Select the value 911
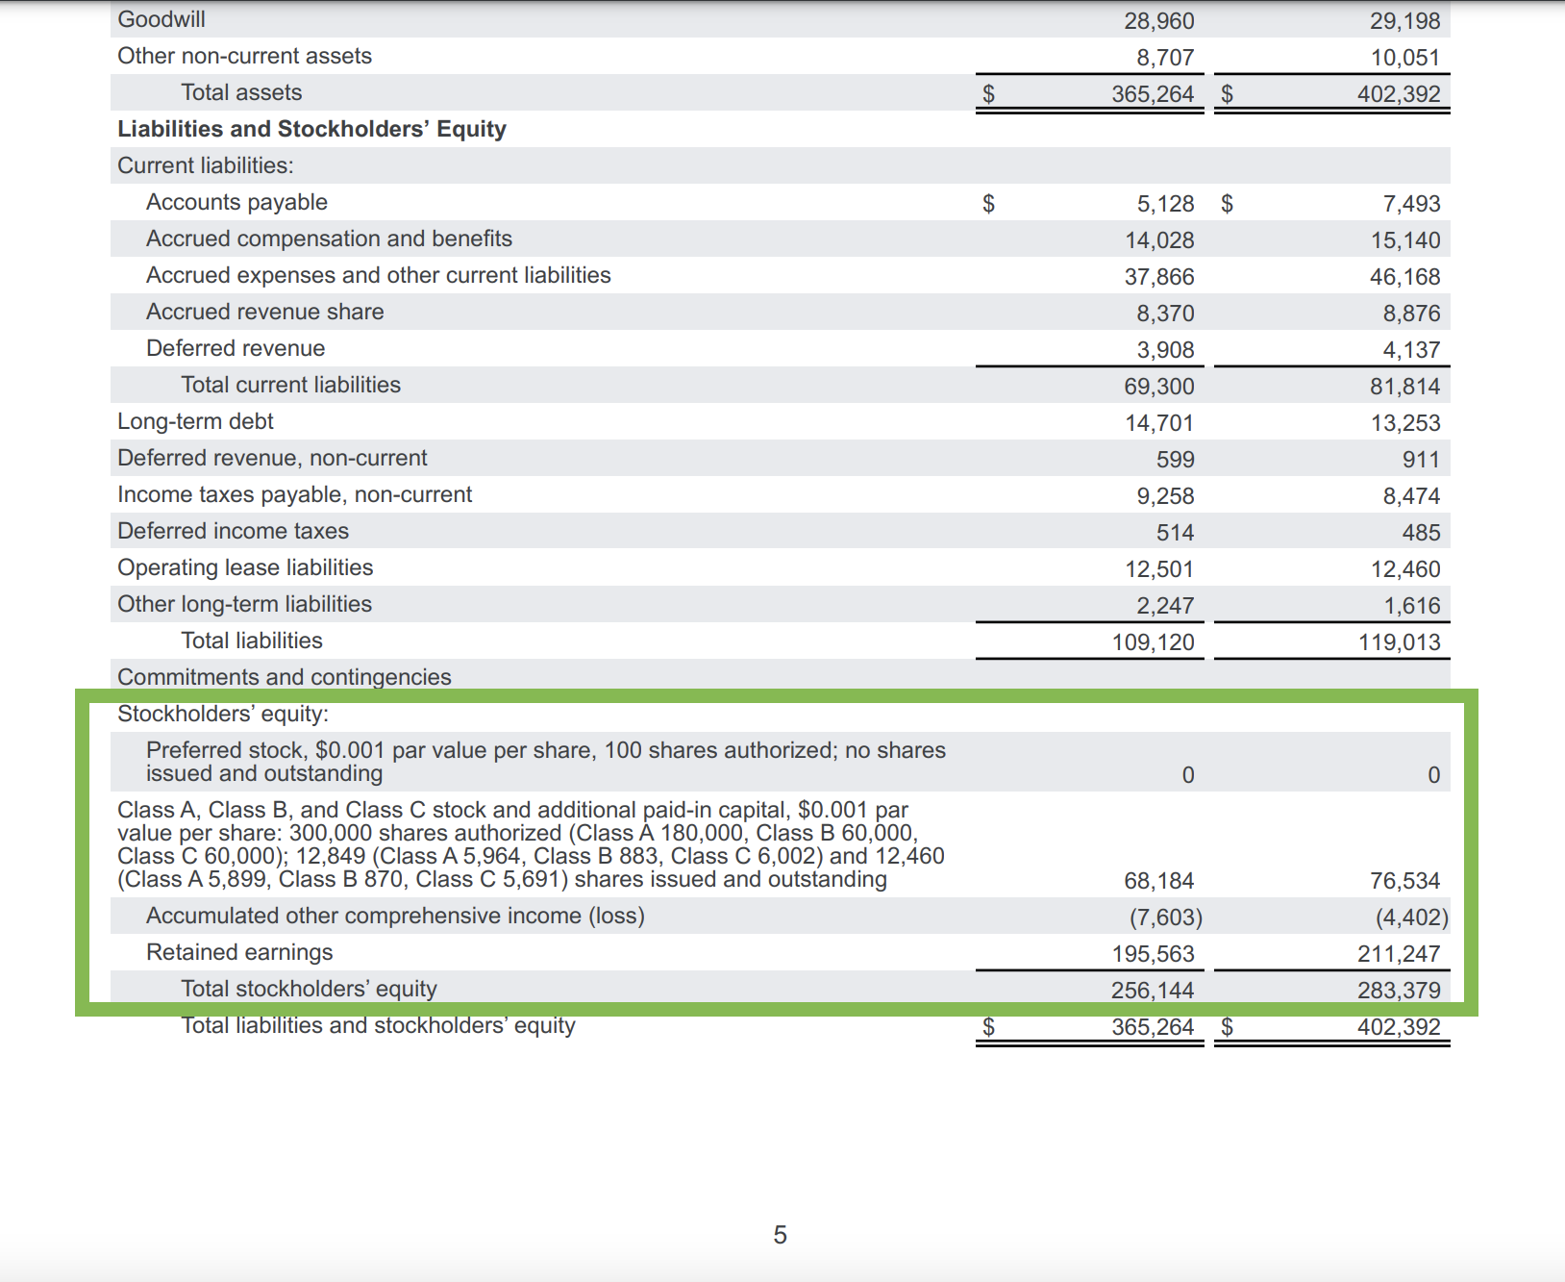The height and width of the screenshot is (1282, 1565). tap(1421, 460)
